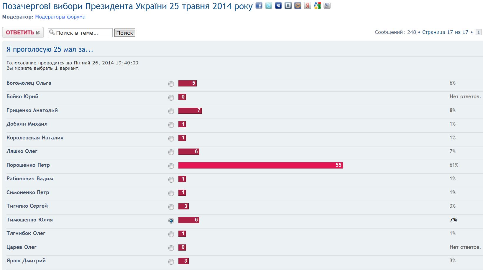Choose the Ярош Дмитрий poll option
Image resolution: width=483 pixels, height=270 pixels.
[171, 261]
